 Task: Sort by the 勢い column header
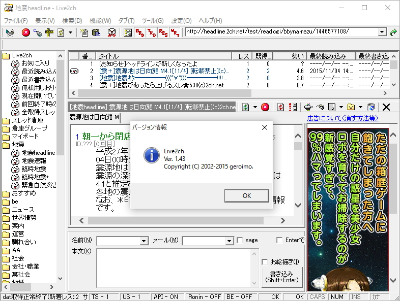[290, 56]
